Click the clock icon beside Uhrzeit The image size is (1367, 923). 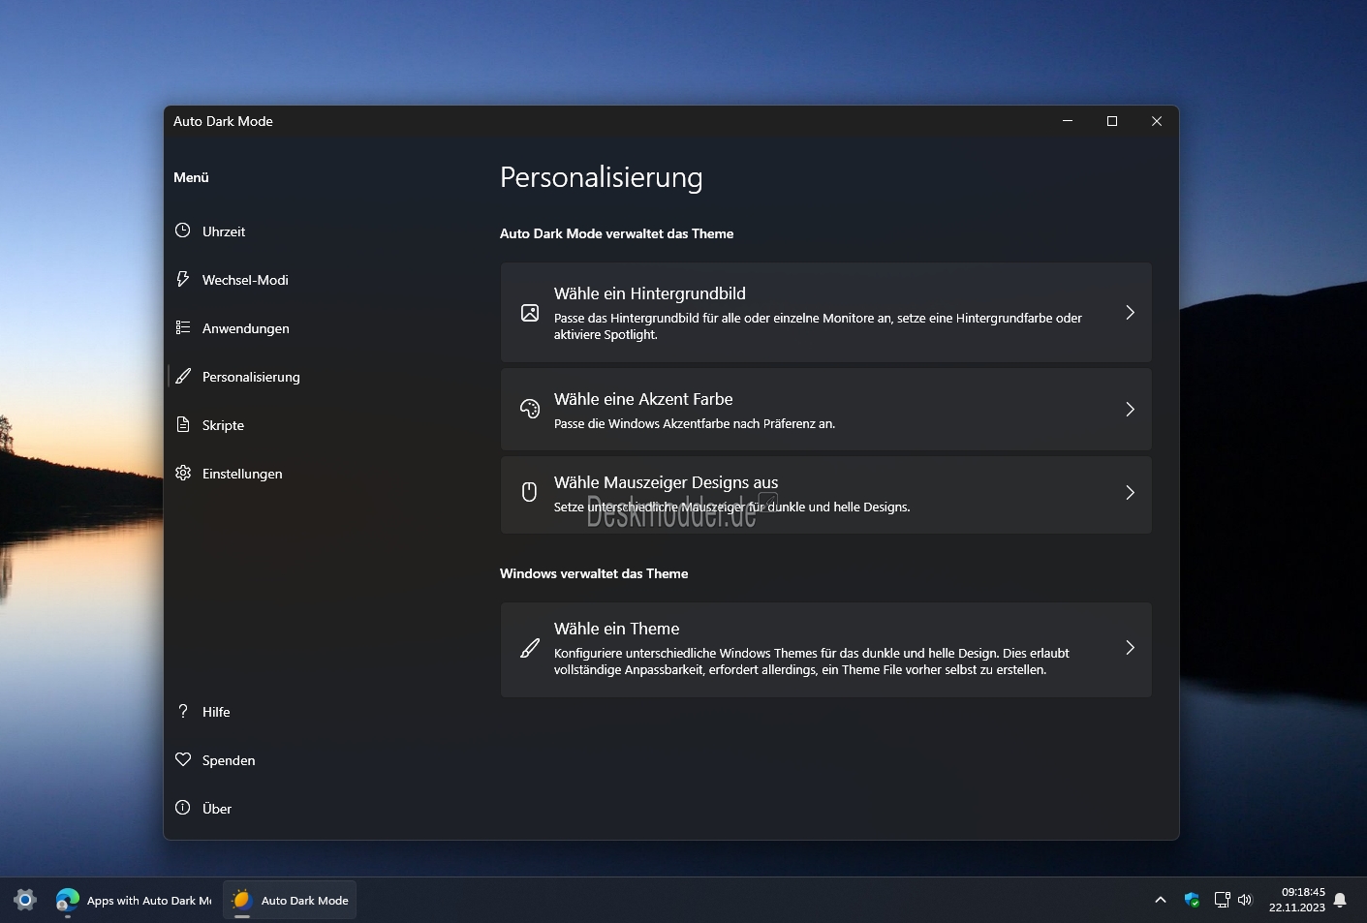182,231
